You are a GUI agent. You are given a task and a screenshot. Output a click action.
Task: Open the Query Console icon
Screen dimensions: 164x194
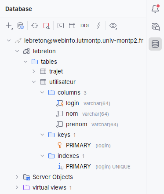[x=61, y=26]
